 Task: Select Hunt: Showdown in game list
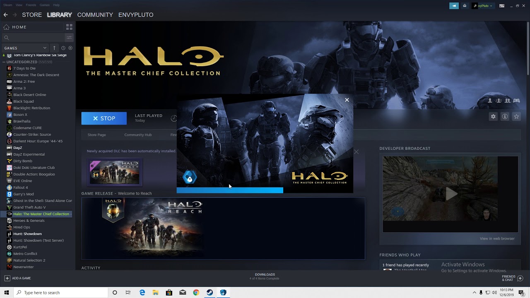(x=27, y=234)
